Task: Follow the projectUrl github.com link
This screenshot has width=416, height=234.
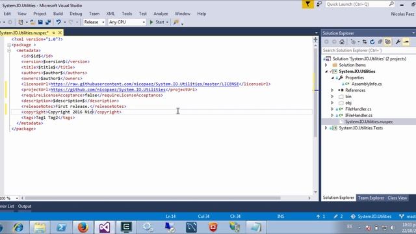Action: click(x=108, y=90)
